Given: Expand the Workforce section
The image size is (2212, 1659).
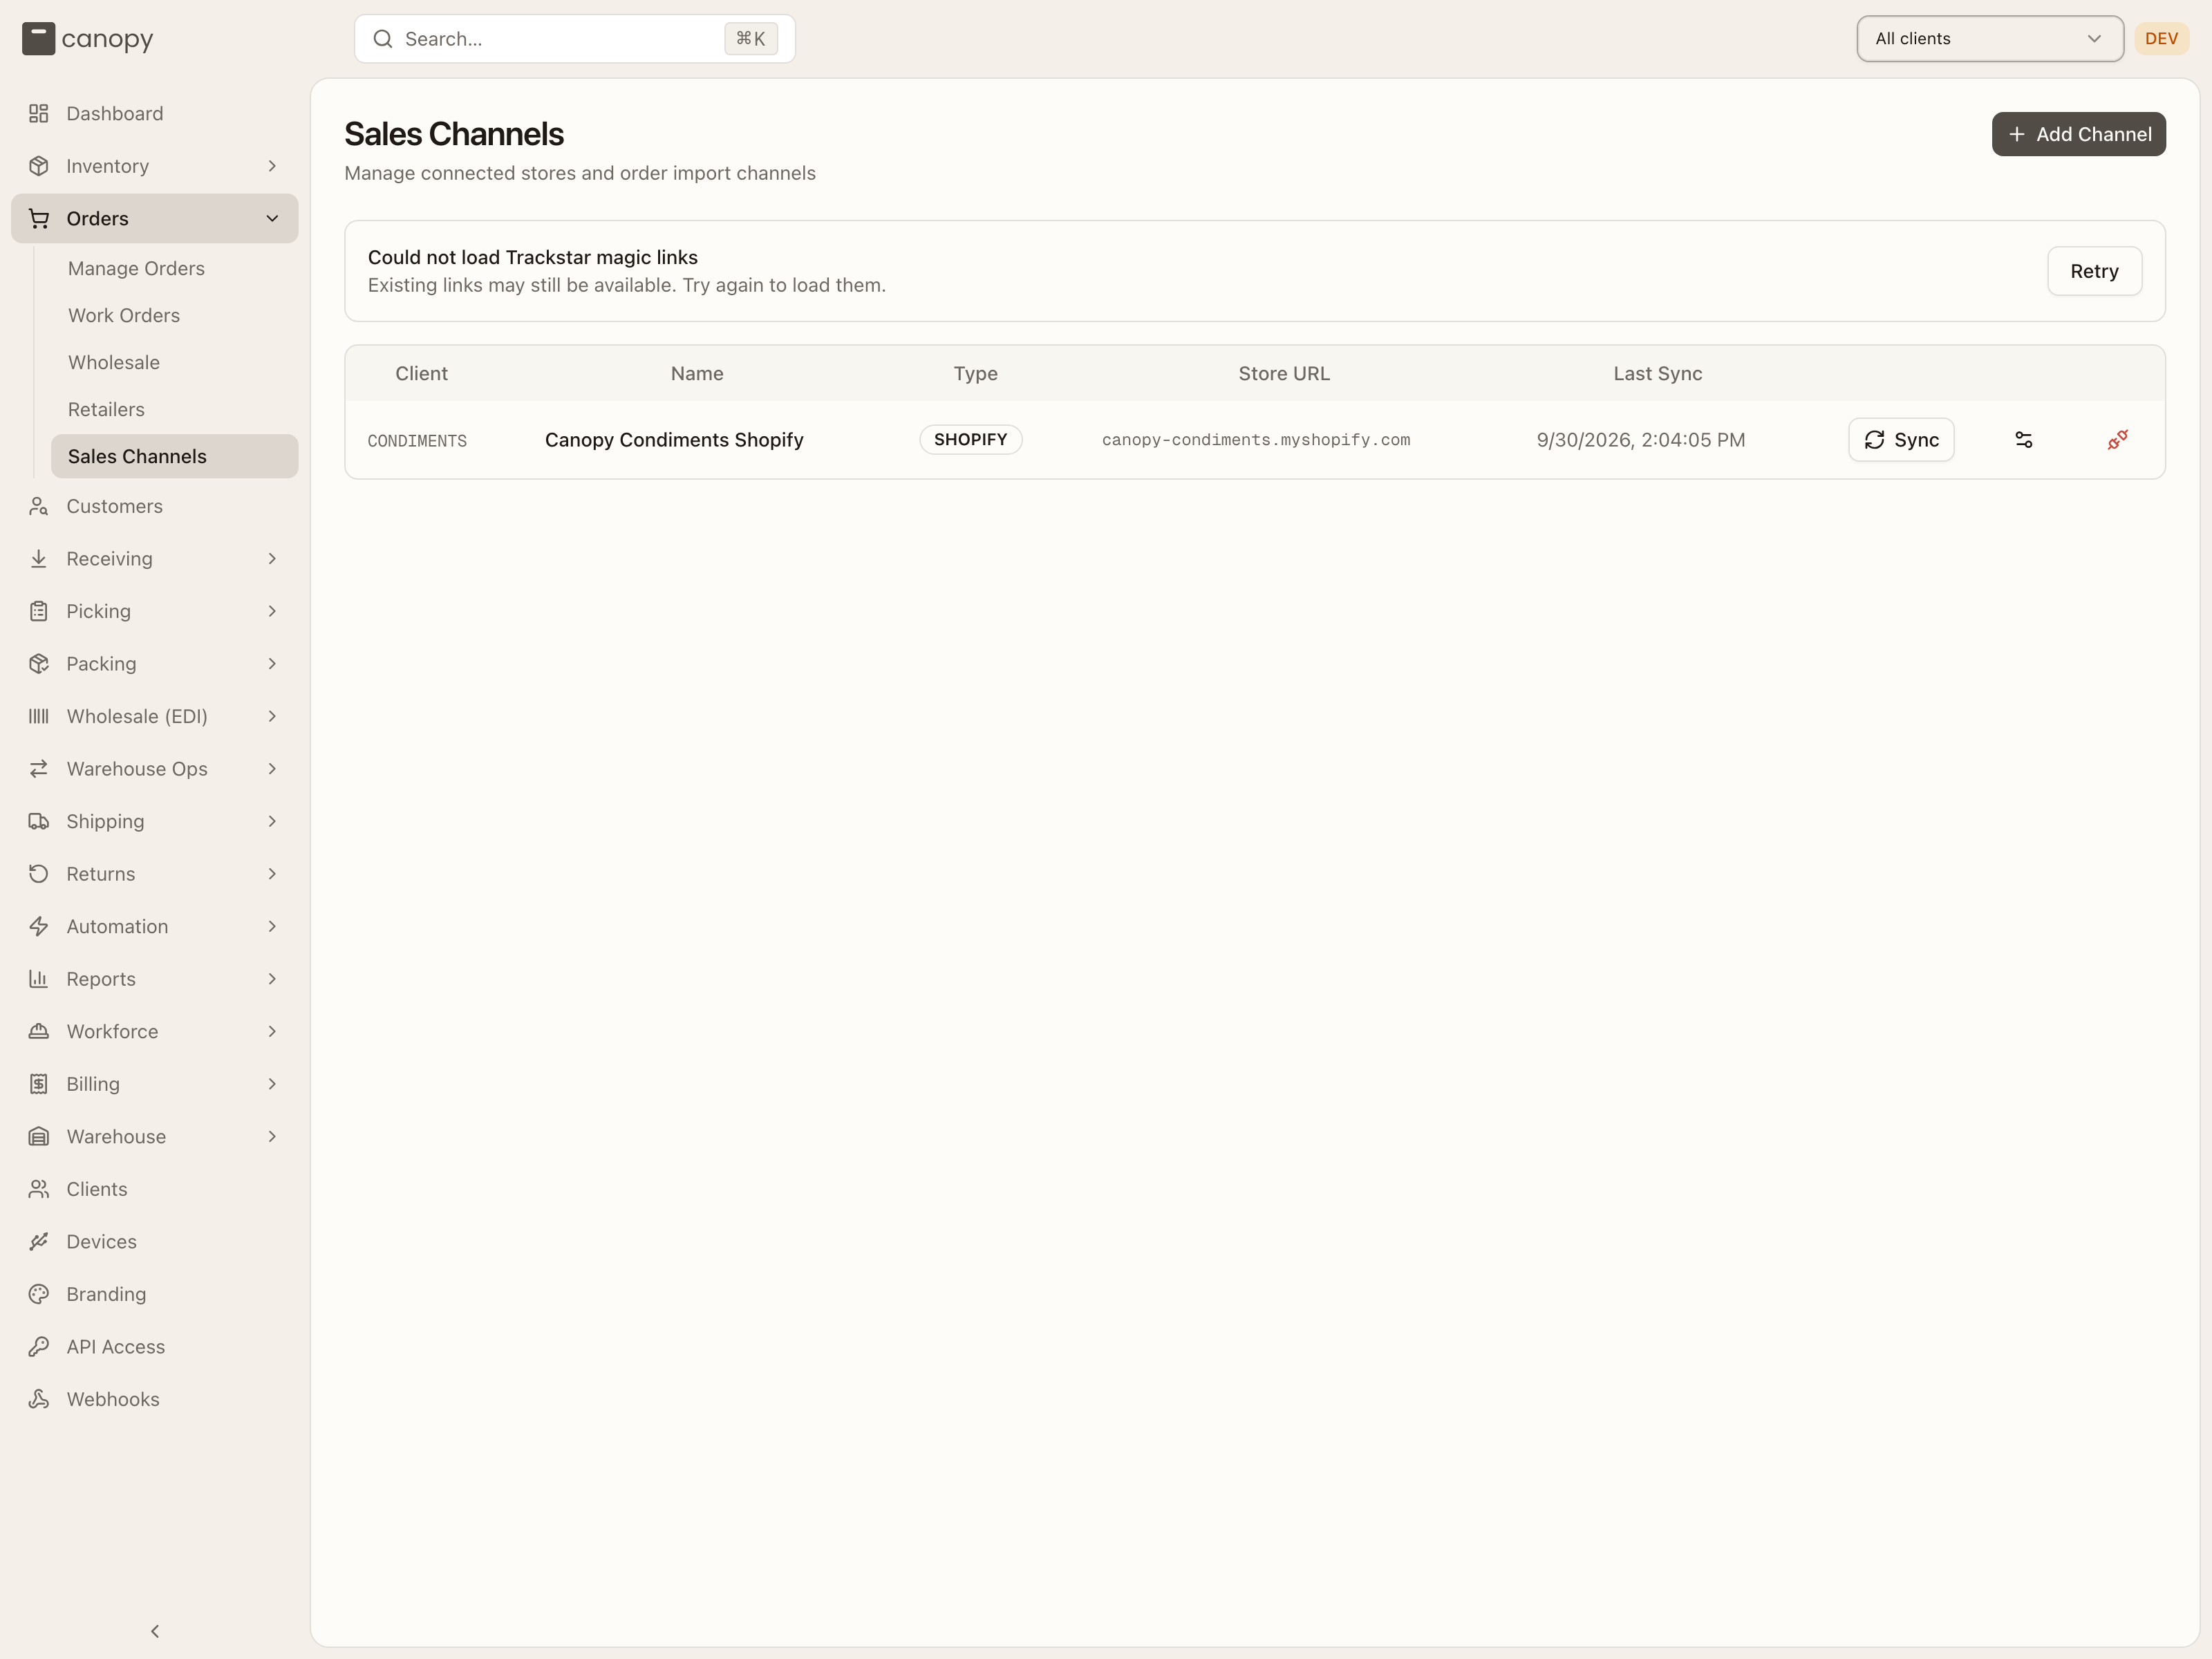Looking at the screenshot, I should (x=155, y=1031).
